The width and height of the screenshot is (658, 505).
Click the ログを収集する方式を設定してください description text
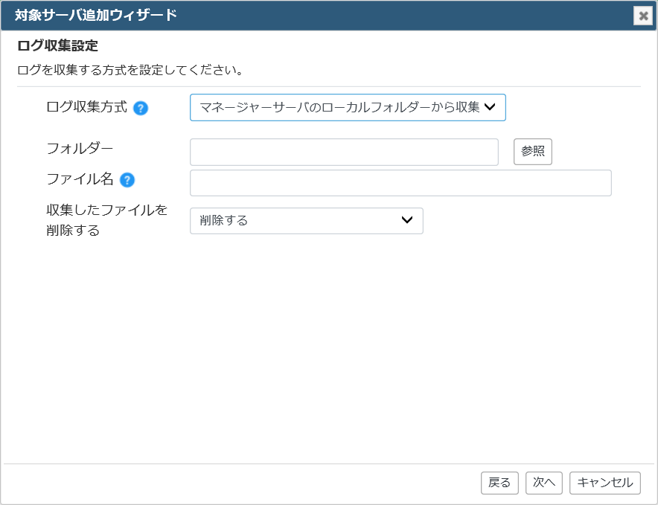[x=130, y=70]
